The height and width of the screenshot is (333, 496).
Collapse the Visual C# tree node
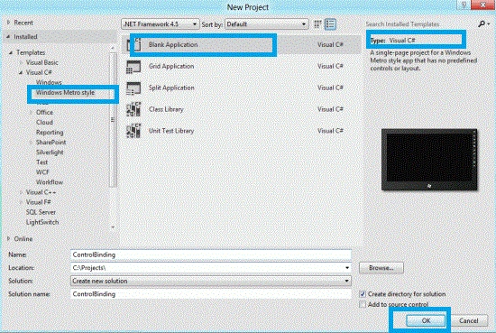click(x=21, y=72)
